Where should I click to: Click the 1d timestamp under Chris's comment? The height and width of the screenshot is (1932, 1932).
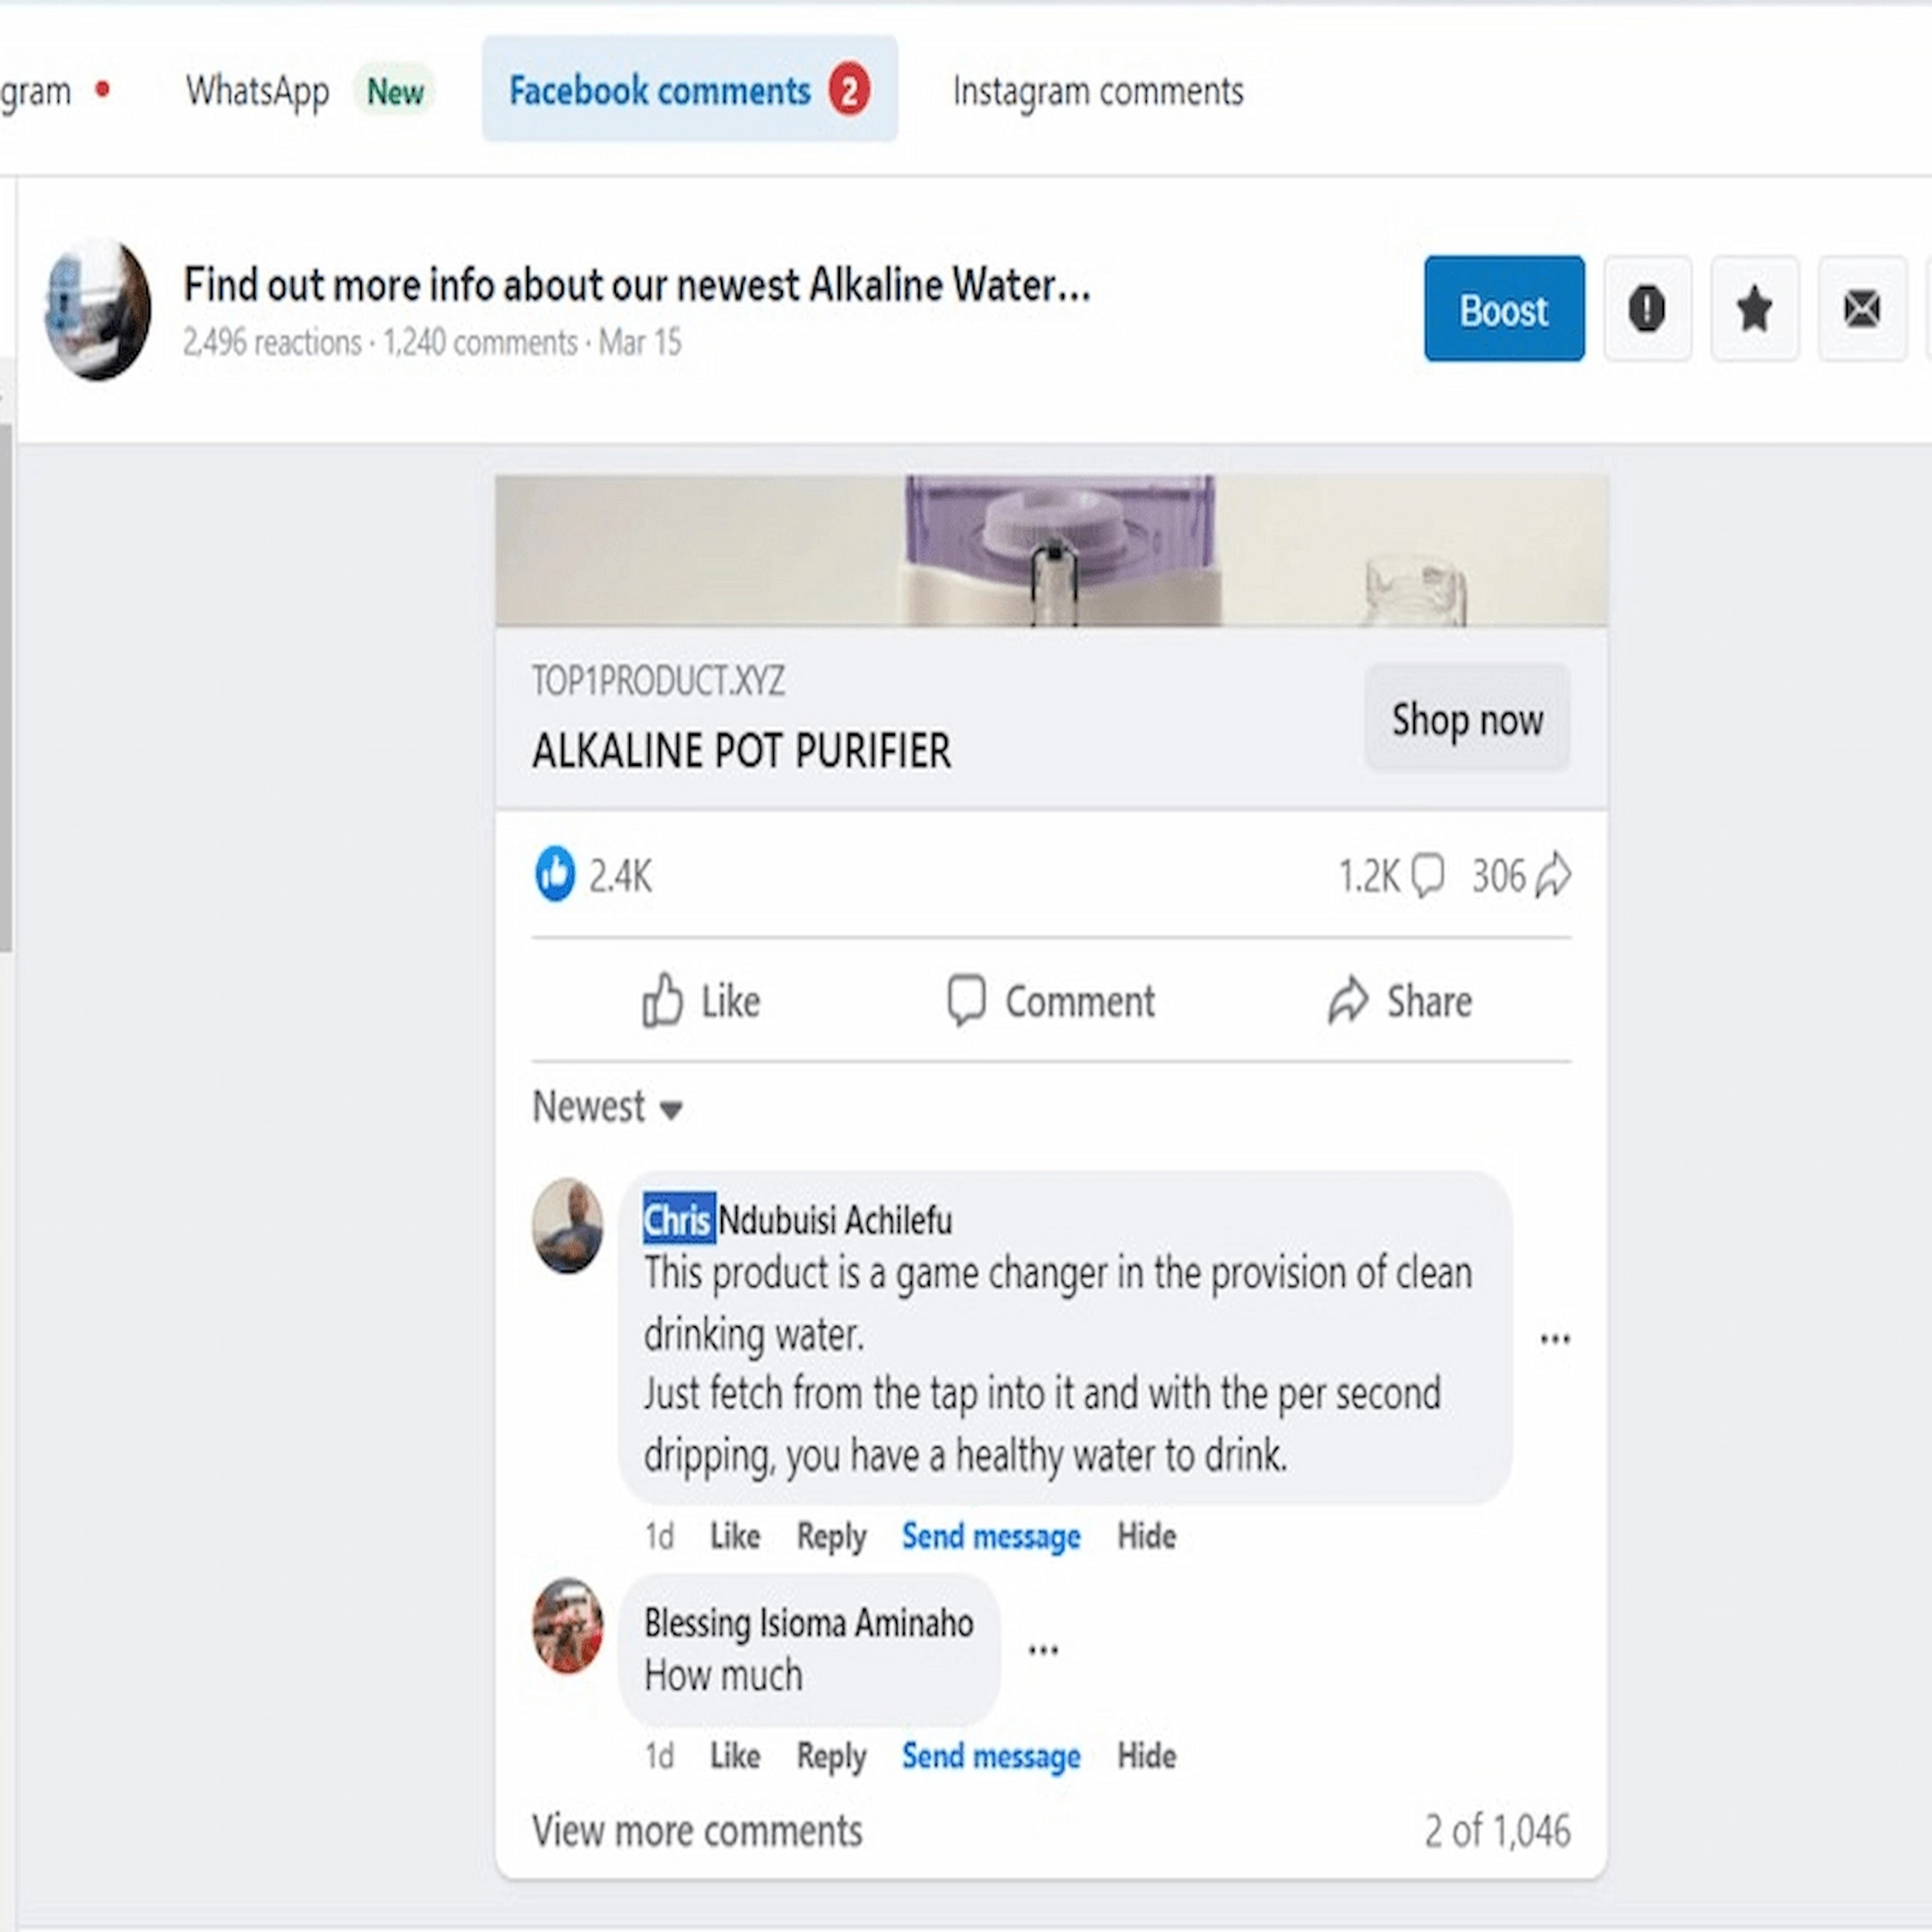pos(659,1536)
